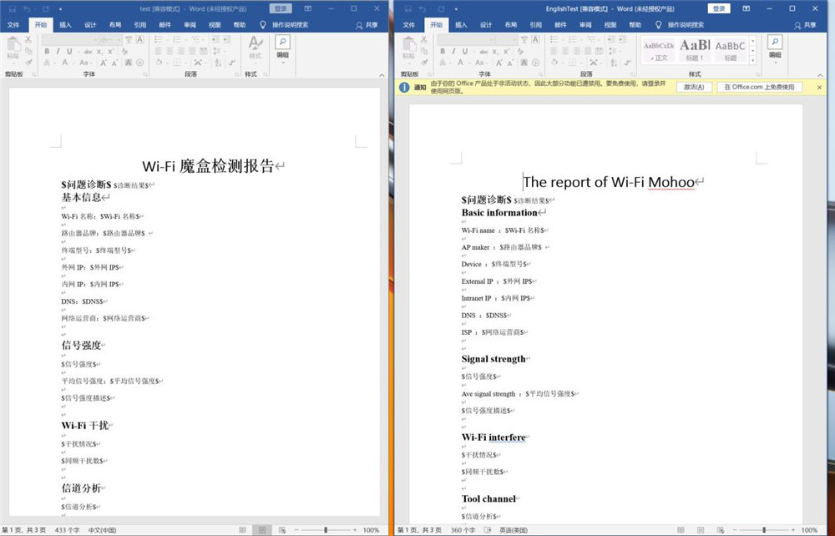Switch to Print Layout view in test status bar
Screen dimensions: 835x536
click(262, 530)
